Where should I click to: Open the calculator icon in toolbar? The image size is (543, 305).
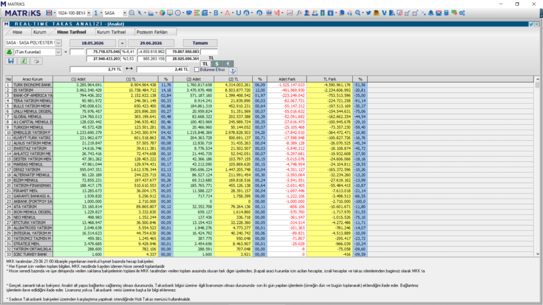[446, 13]
